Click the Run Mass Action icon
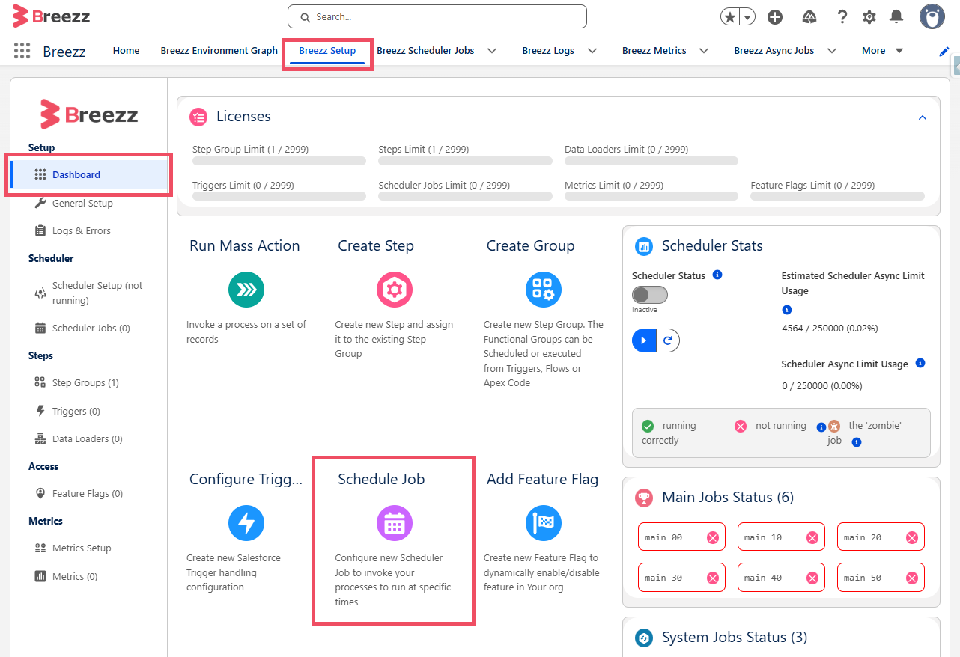Image resolution: width=960 pixels, height=657 pixels. pyautogui.click(x=246, y=290)
